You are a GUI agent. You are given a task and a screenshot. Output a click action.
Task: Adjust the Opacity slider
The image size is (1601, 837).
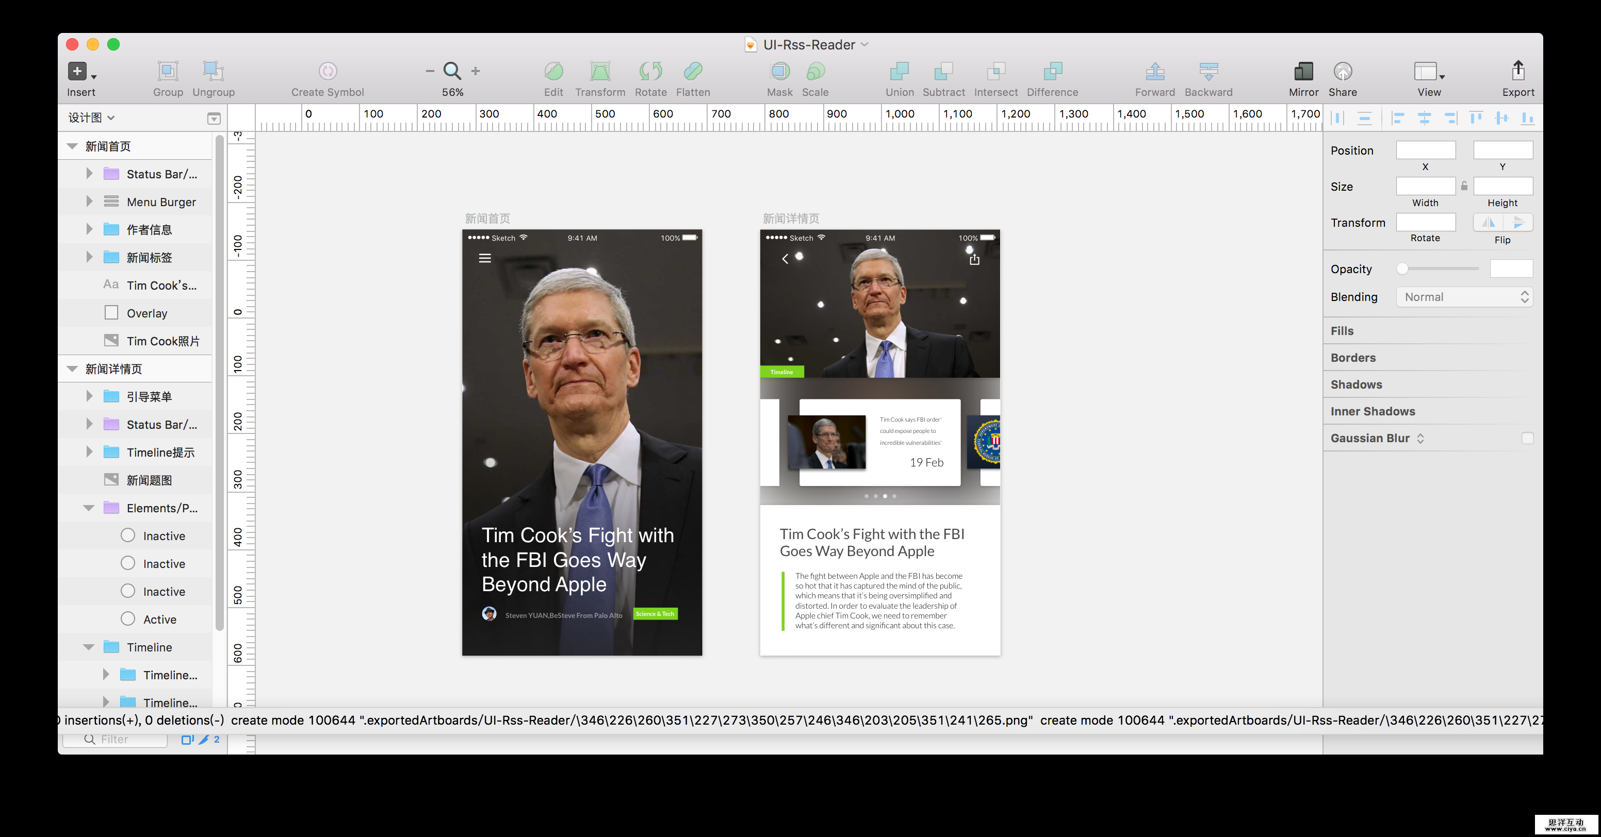coord(1402,269)
